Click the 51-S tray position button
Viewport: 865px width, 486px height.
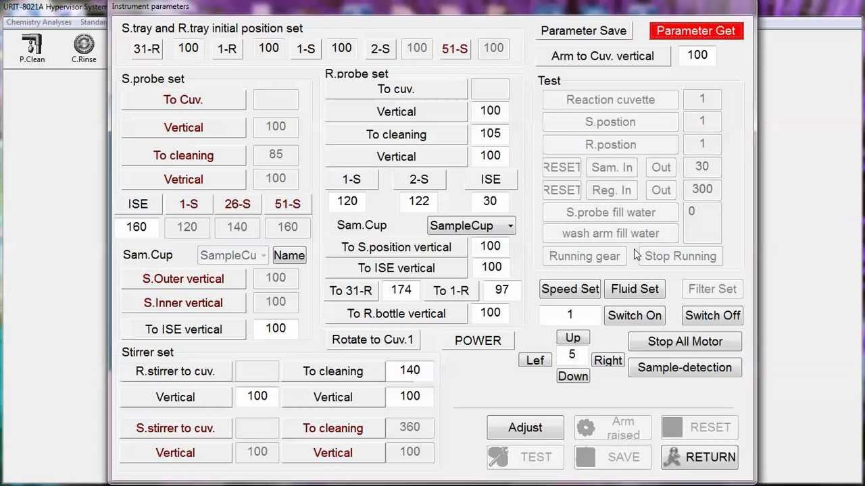click(x=454, y=49)
